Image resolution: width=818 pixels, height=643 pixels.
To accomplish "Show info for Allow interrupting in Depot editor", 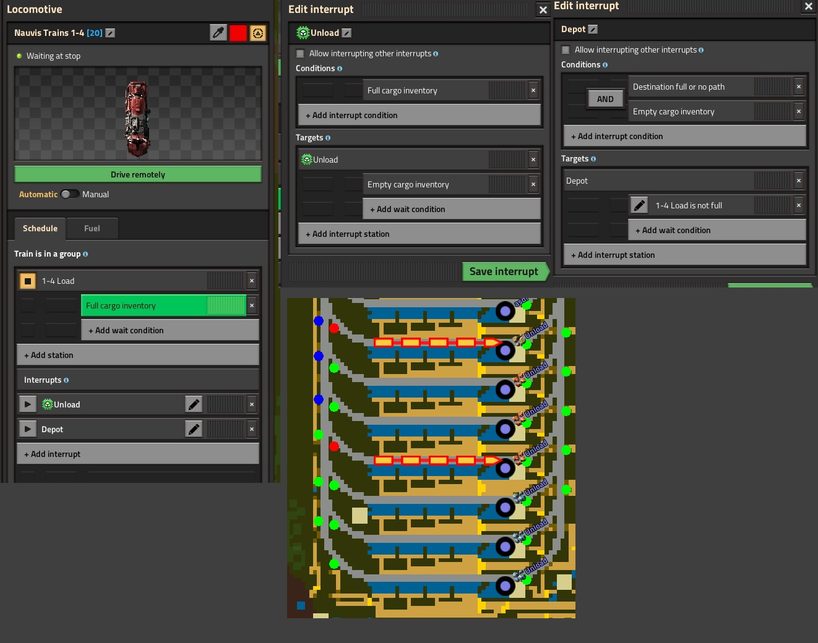I will [701, 50].
